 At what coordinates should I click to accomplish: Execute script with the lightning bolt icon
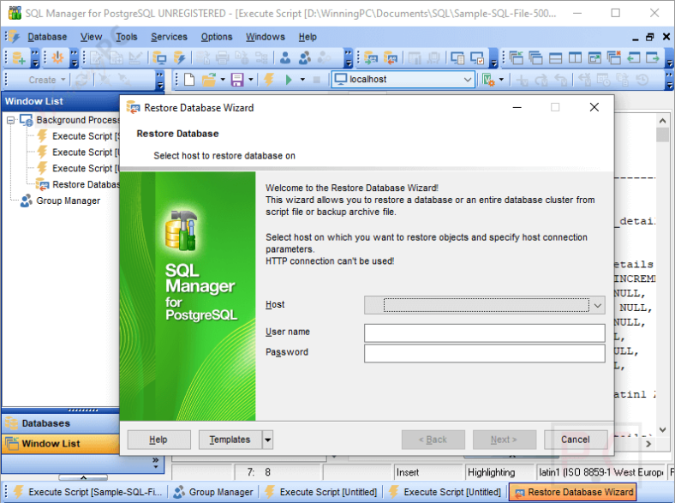[269, 80]
